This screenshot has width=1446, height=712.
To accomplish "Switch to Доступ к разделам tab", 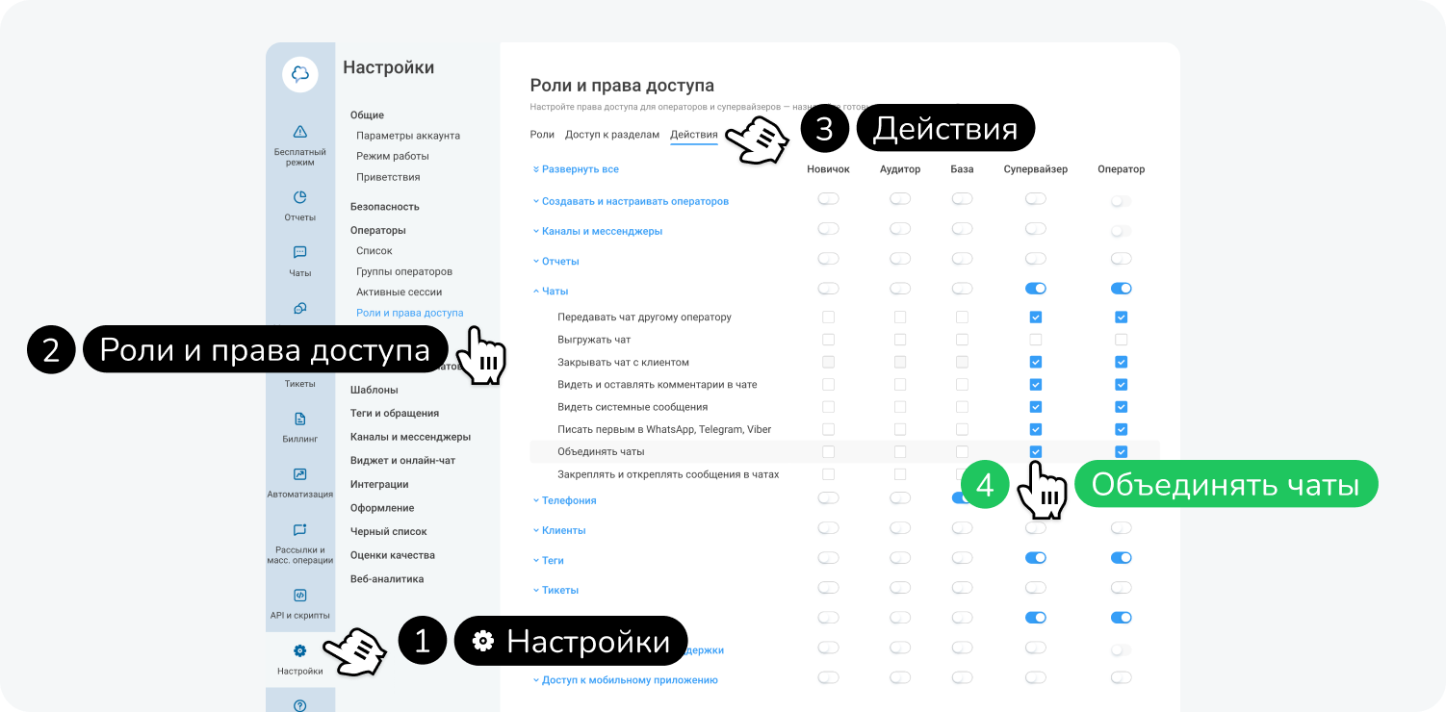I will [612, 135].
